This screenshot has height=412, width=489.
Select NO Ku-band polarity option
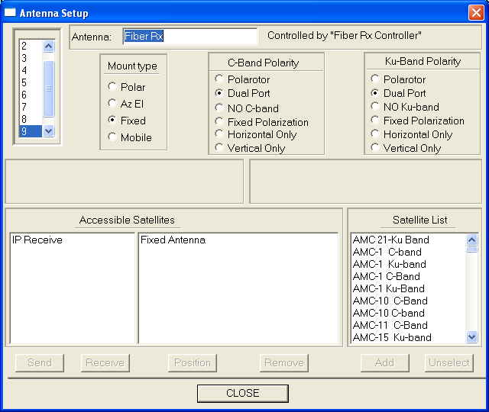click(375, 107)
